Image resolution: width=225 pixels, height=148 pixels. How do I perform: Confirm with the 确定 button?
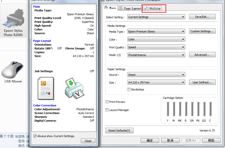pos(150,141)
